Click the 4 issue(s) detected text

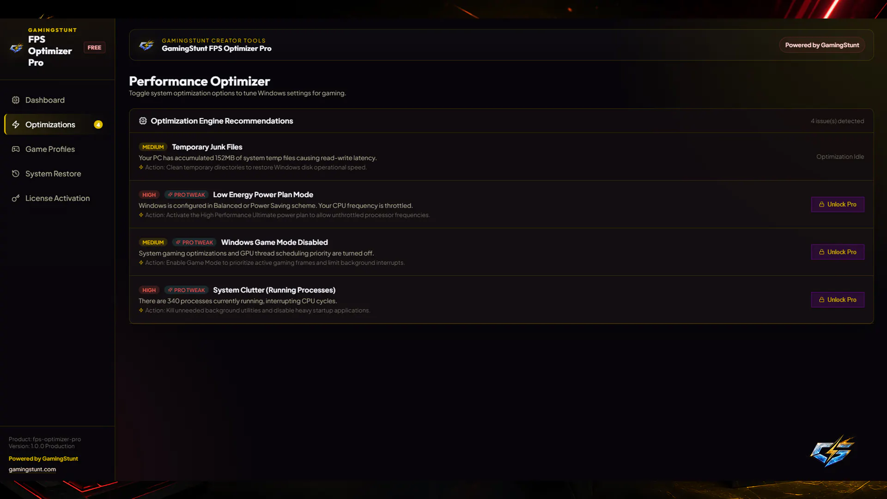[x=837, y=121]
